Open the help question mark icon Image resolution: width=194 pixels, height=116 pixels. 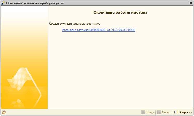(4, 112)
